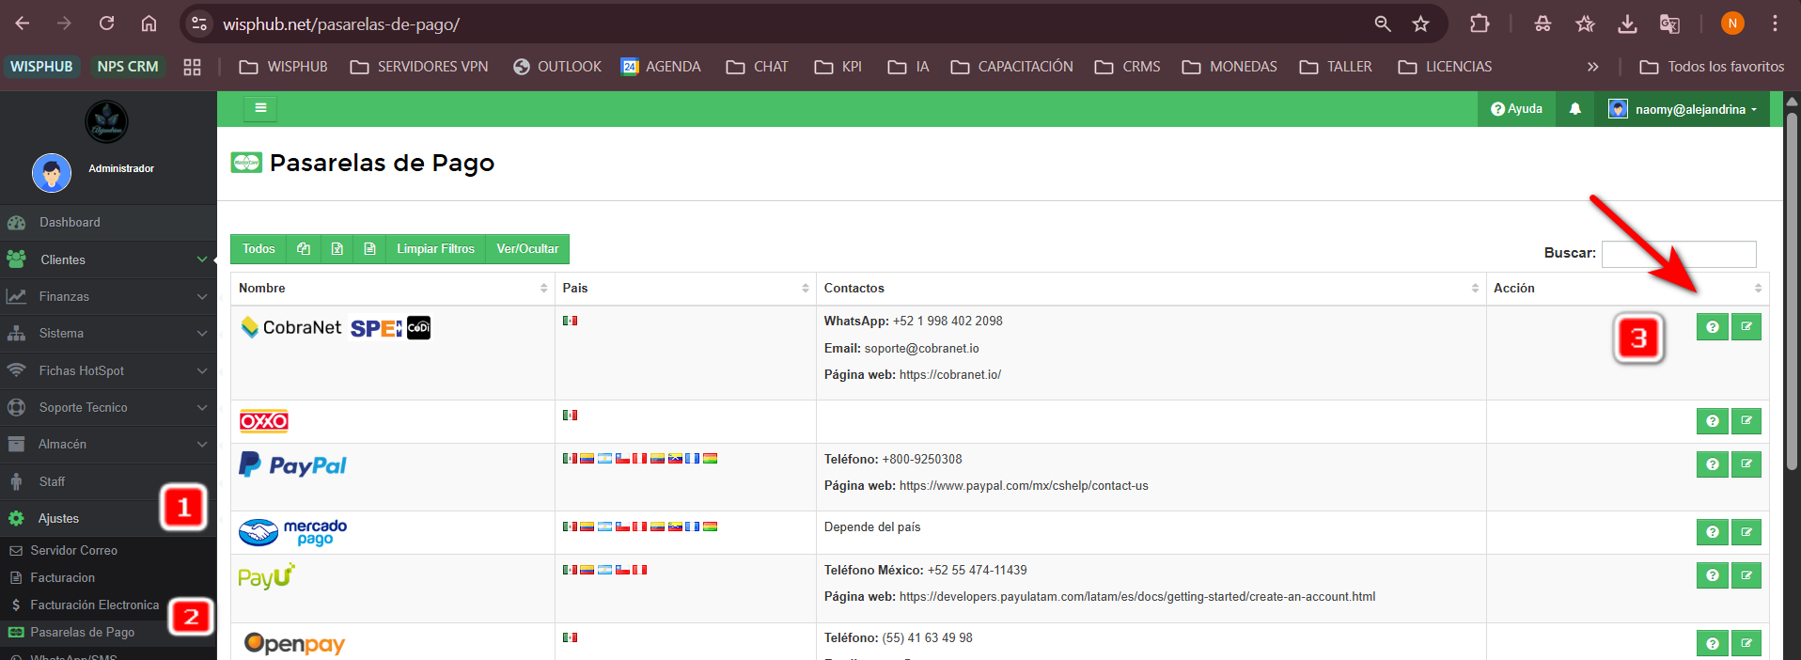The width and height of the screenshot is (1801, 660).
Task: Expand the Finanzas sidebar menu
Action: [x=108, y=296]
